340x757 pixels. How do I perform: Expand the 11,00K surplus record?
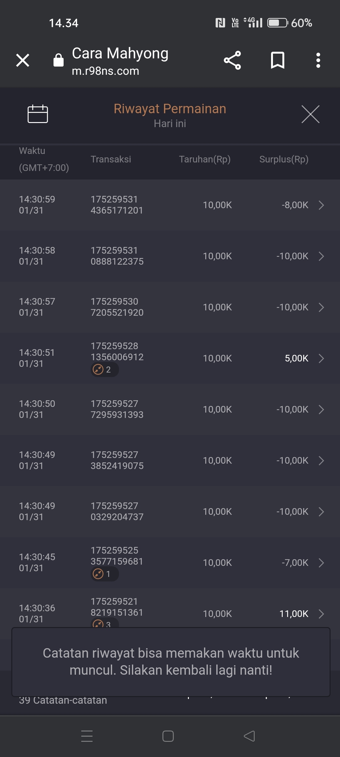(321, 614)
